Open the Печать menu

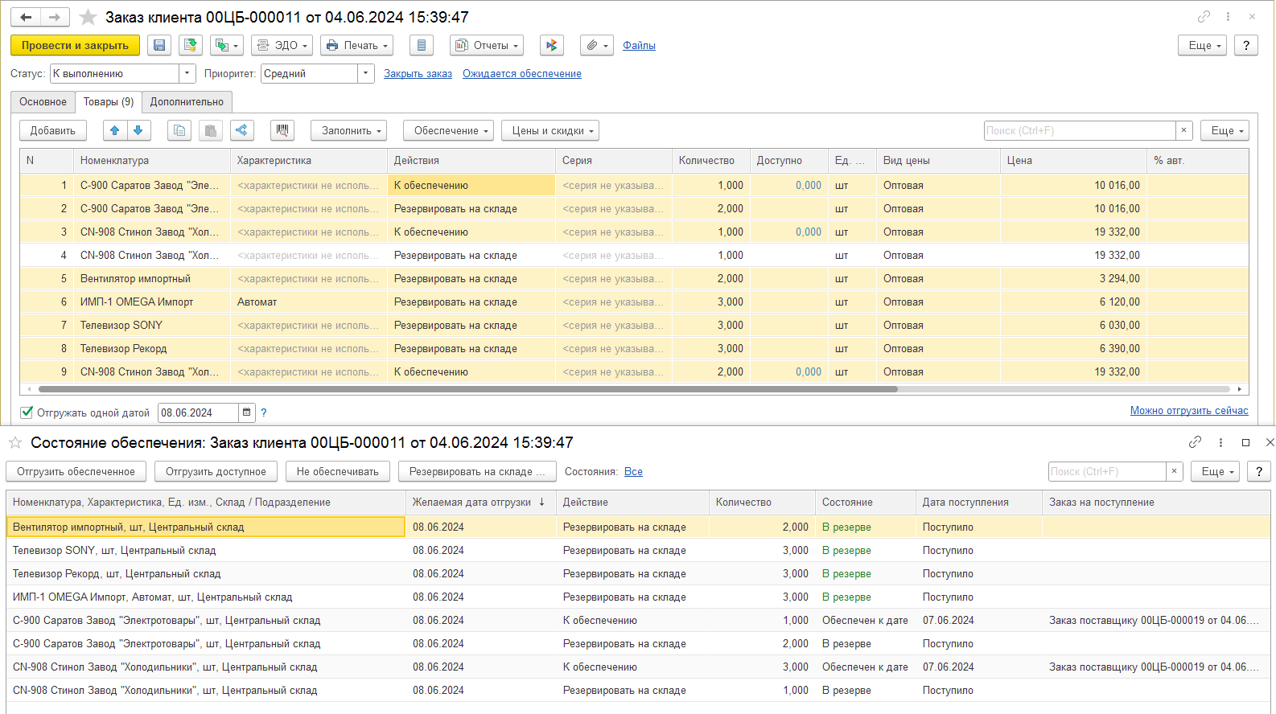pyautogui.click(x=356, y=45)
